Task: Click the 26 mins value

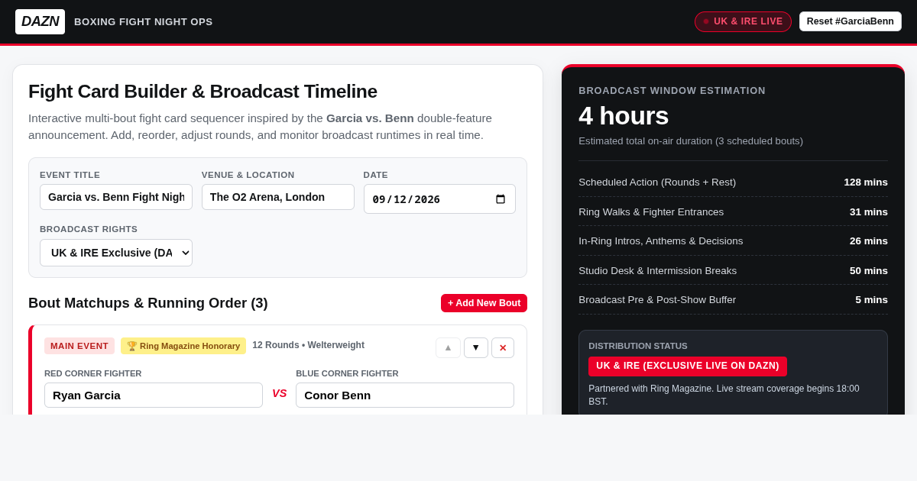Action: [x=869, y=240]
